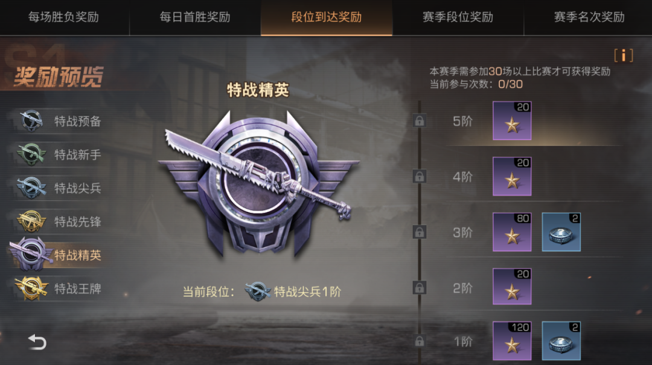The height and width of the screenshot is (365, 652).
Task: Tap the lock icon next to 5阶
Action: [x=419, y=121]
